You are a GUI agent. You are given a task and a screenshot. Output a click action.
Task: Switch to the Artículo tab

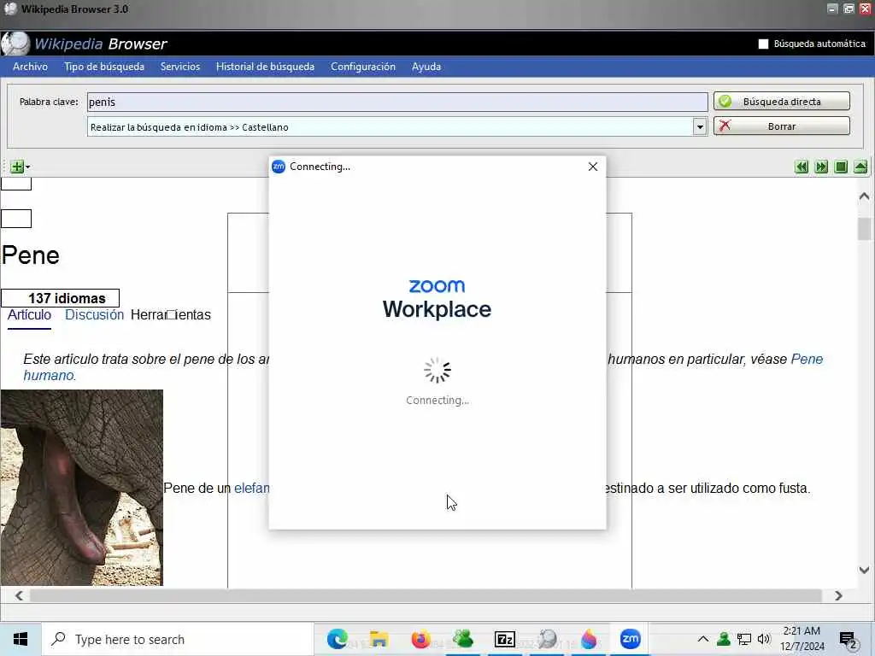click(x=29, y=314)
